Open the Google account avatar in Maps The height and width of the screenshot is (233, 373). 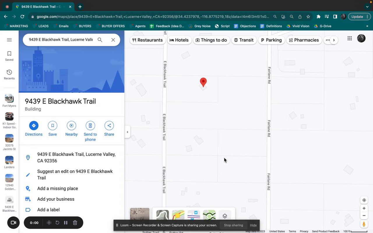tap(361, 38)
